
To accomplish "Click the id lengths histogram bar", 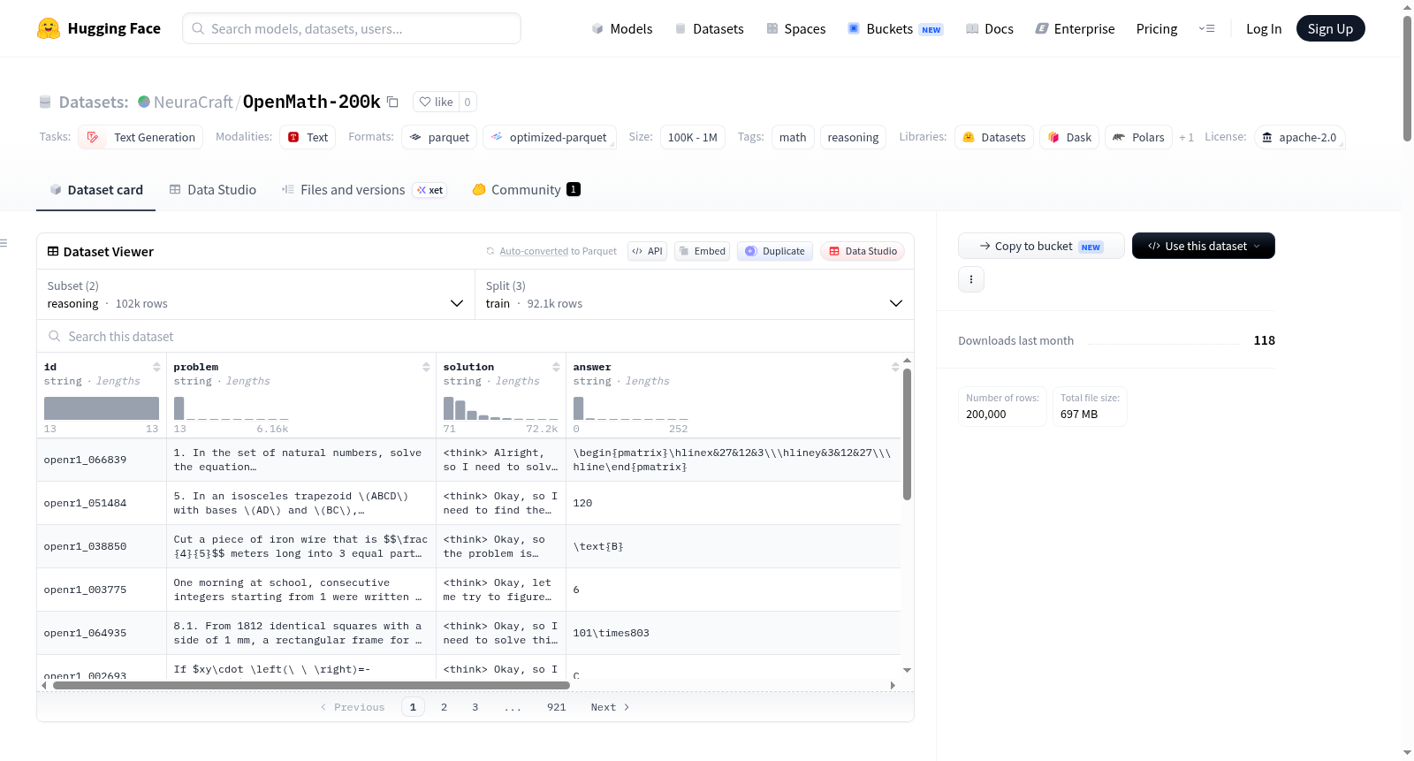I will (x=102, y=408).
